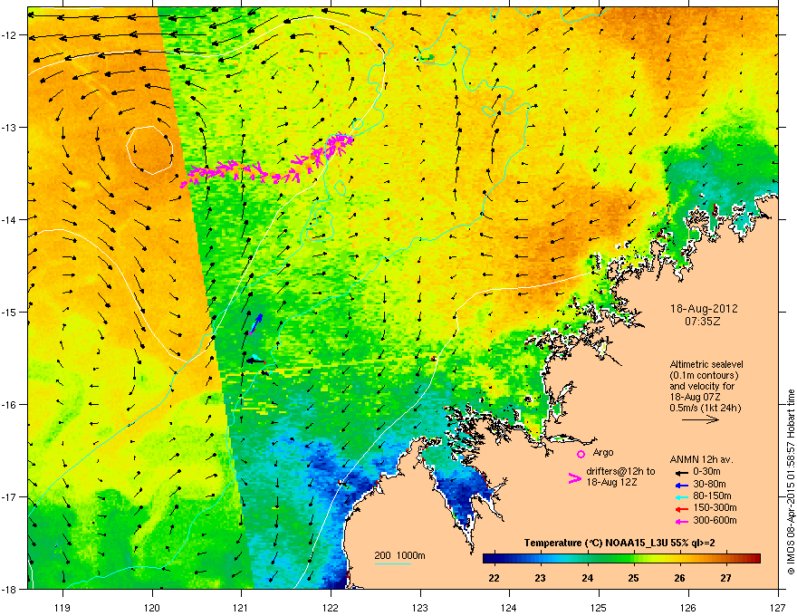
Task: Click longitude axis label "125"
Action: [599, 607]
